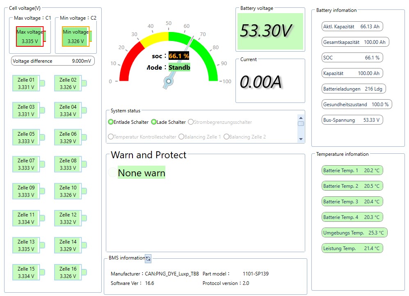409x296 pixels.
Task: Click the Battery voltage 53.30V display
Action: click(270, 31)
